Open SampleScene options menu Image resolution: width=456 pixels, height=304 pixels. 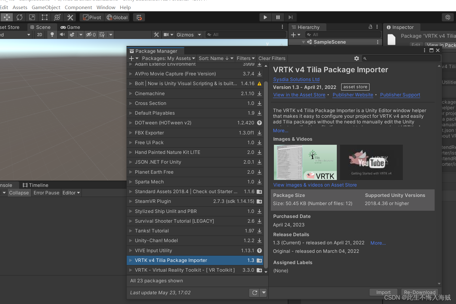(378, 42)
